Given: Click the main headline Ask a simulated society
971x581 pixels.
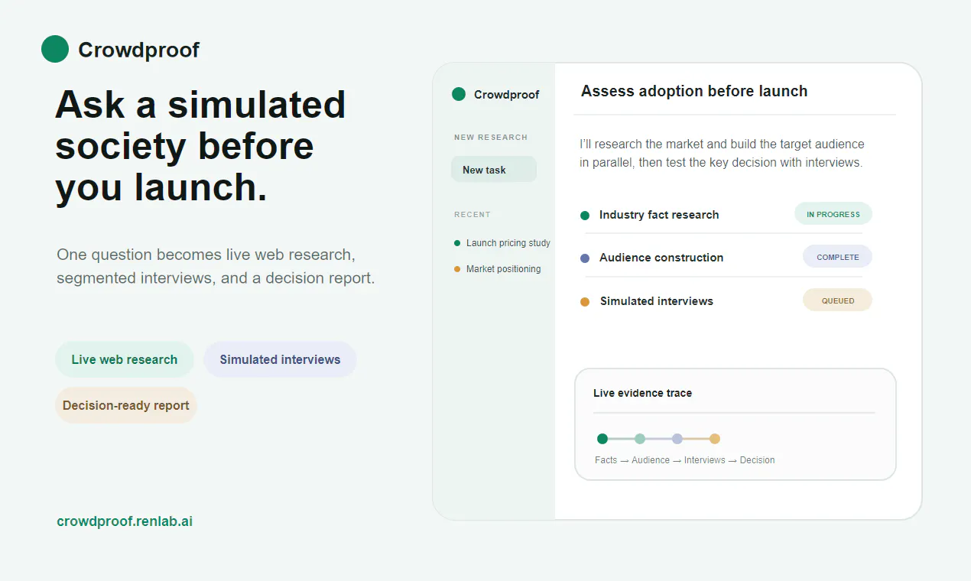Looking at the screenshot, I should click(200, 147).
